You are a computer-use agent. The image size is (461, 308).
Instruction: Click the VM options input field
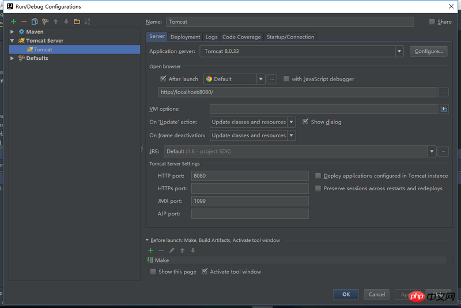click(x=323, y=109)
